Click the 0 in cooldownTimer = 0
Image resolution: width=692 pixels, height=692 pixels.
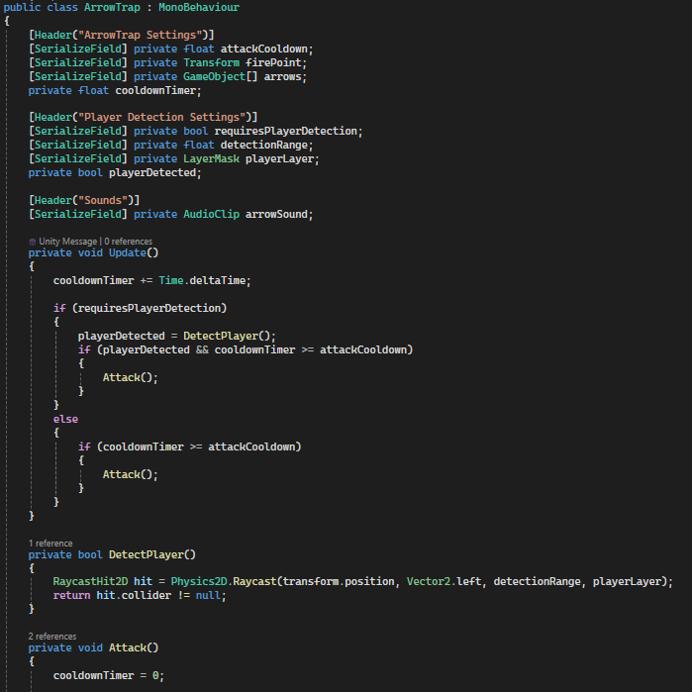pos(155,676)
